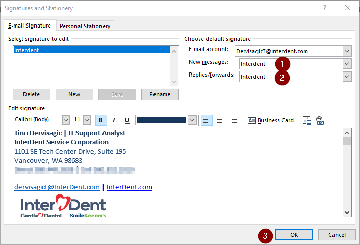Click the 'InterDent Service Corporation' line

tap(61, 142)
